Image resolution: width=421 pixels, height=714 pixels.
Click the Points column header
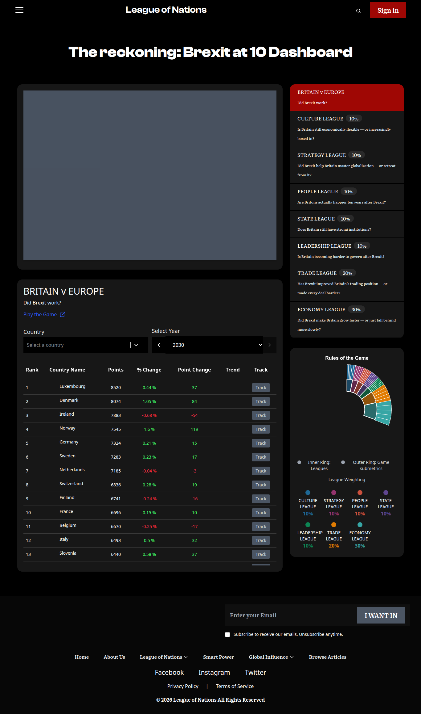(x=116, y=370)
